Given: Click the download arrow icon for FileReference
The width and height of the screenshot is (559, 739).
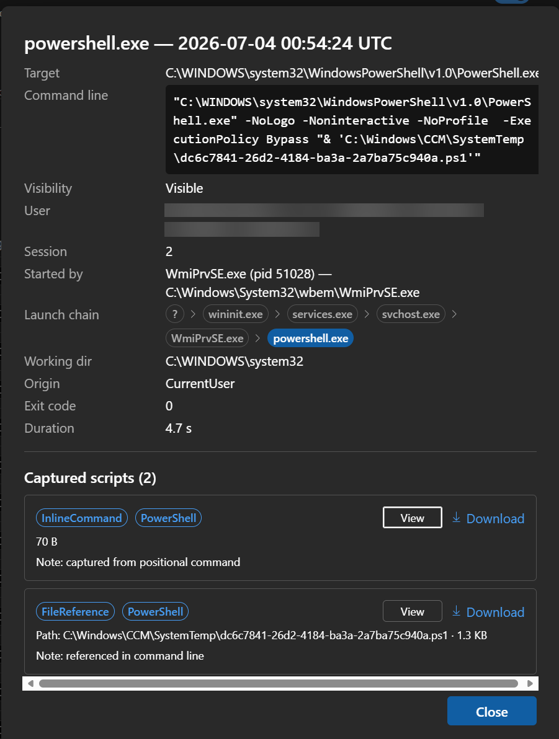Looking at the screenshot, I should pyautogui.click(x=456, y=611).
